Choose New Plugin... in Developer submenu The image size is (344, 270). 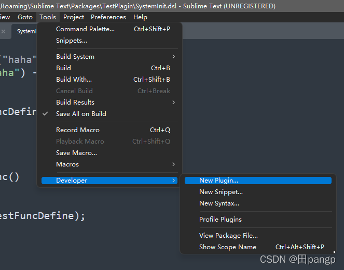coord(258,181)
